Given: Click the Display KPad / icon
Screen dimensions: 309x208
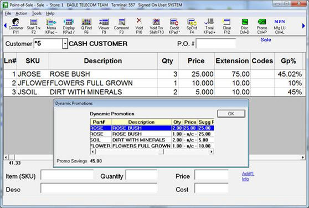Looking at the screenshot, I should coord(69,26).
